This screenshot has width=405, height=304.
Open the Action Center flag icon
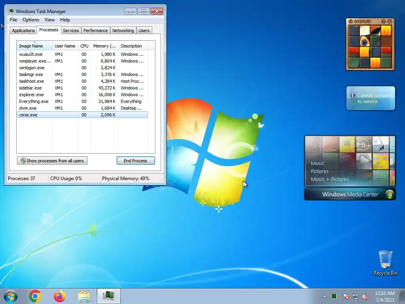point(346,296)
